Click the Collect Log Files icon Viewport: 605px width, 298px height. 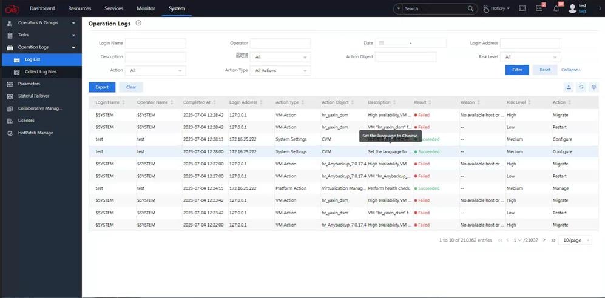tap(16, 72)
